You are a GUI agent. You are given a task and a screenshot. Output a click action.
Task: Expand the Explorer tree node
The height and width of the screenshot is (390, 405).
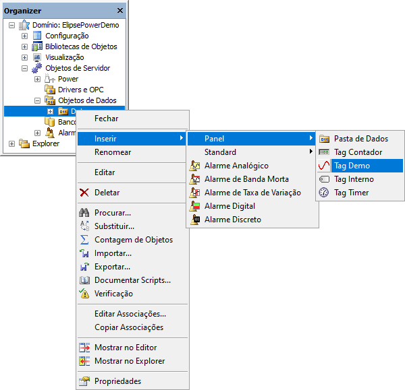(11, 143)
